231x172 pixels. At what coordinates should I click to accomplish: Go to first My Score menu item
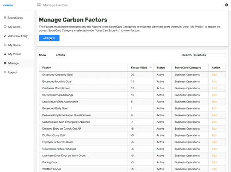[14, 27]
